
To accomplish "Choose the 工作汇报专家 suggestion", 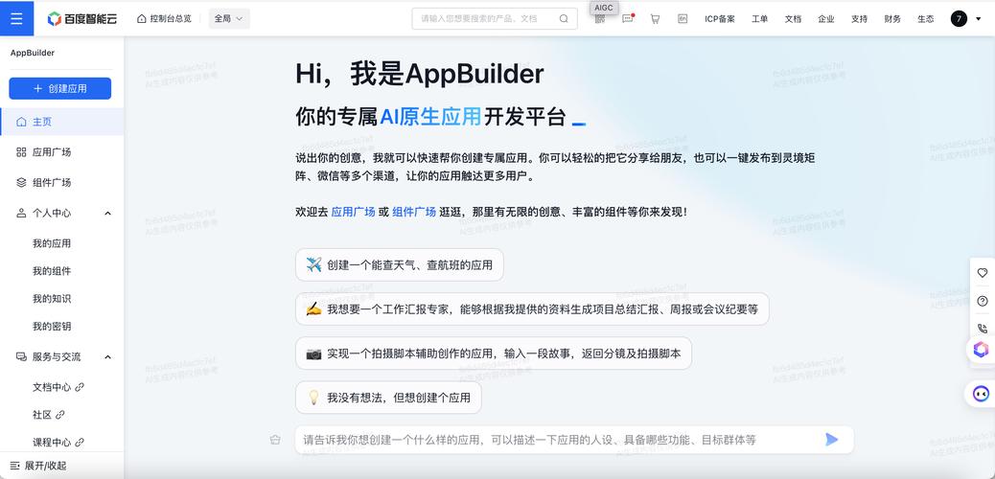I will click(x=532, y=309).
